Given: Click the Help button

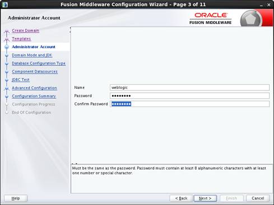Looking at the screenshot, I should coord(16,198).
